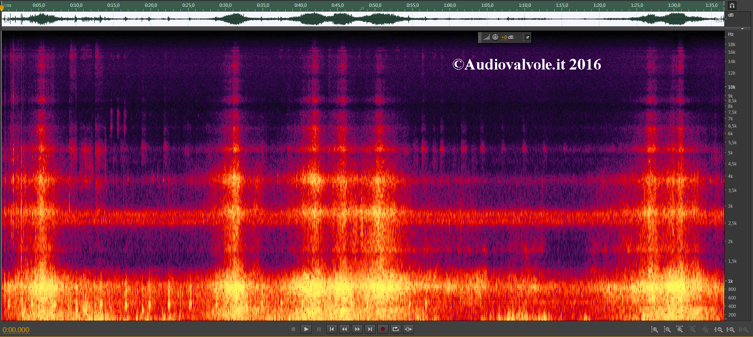Toggle the snapping magnet icon
Viewport: 753px width, 337px height.
point(732,6)
